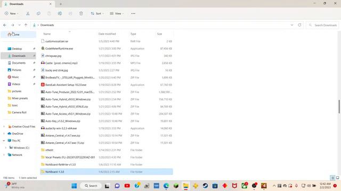Viewport: 341px width, 191px height.
Task: Expand Network tree node
Action: click(4, 155)
